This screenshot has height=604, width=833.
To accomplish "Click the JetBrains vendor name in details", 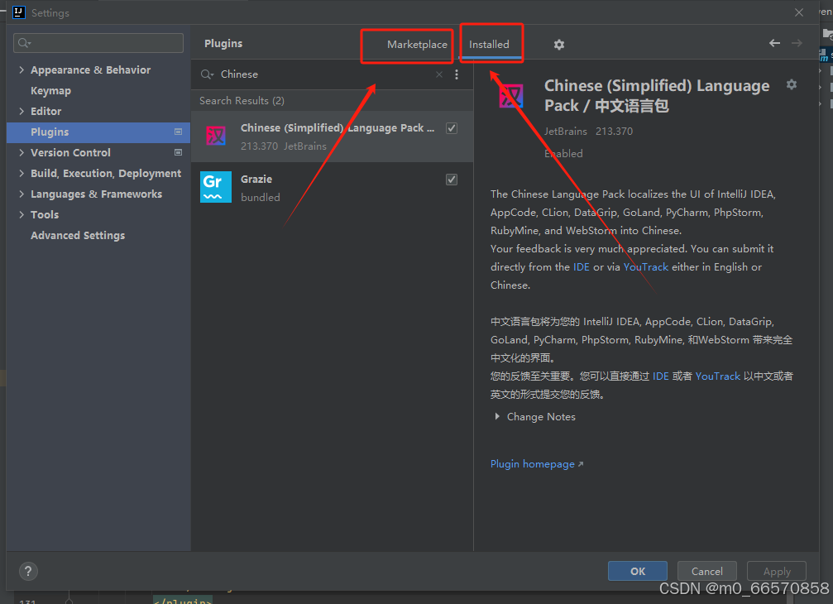I will (566, 132).
